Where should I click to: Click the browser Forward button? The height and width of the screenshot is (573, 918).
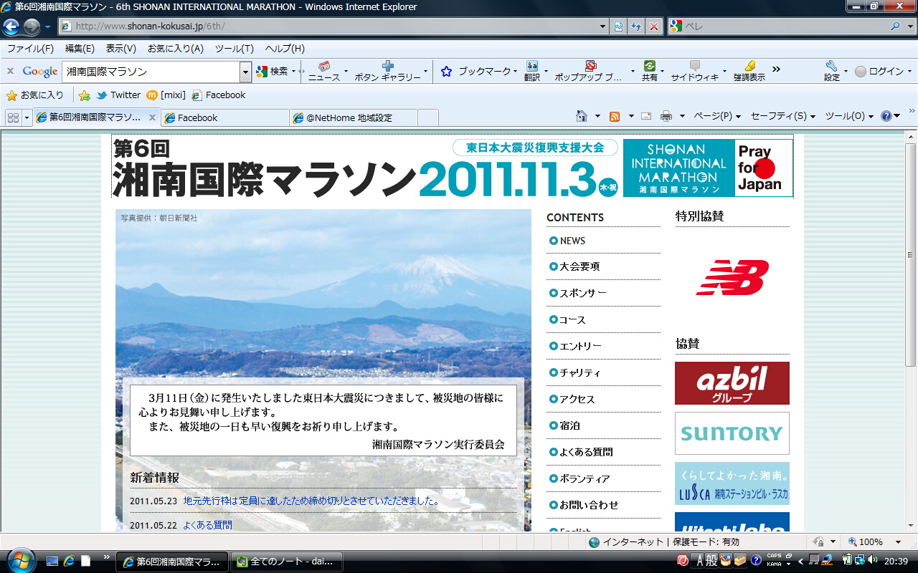tap(32, 27)
